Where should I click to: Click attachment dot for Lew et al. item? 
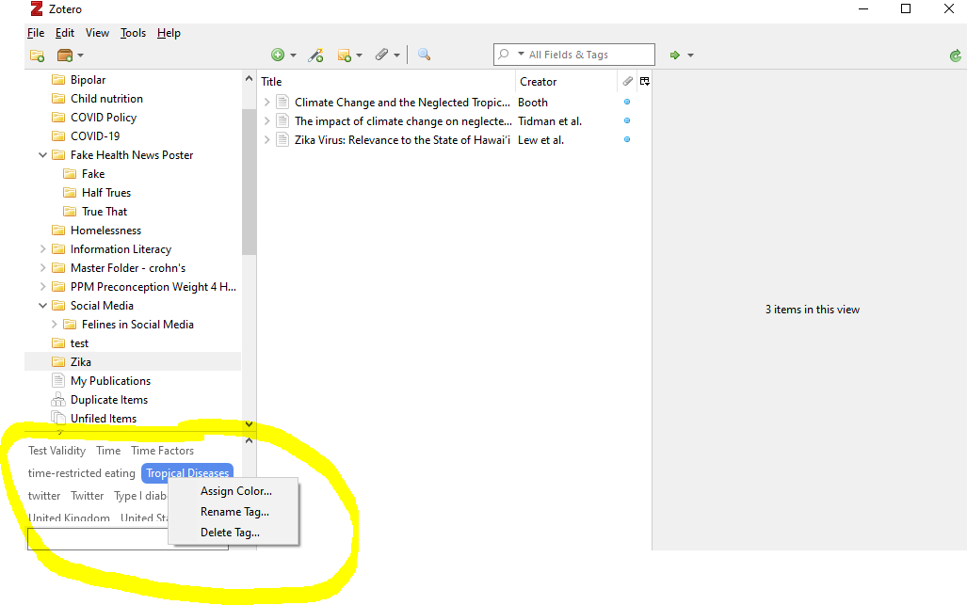click(627, 140)
